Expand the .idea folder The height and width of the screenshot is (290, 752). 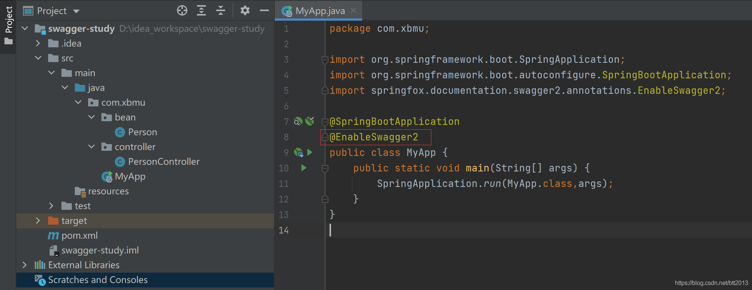coord(38,43)
